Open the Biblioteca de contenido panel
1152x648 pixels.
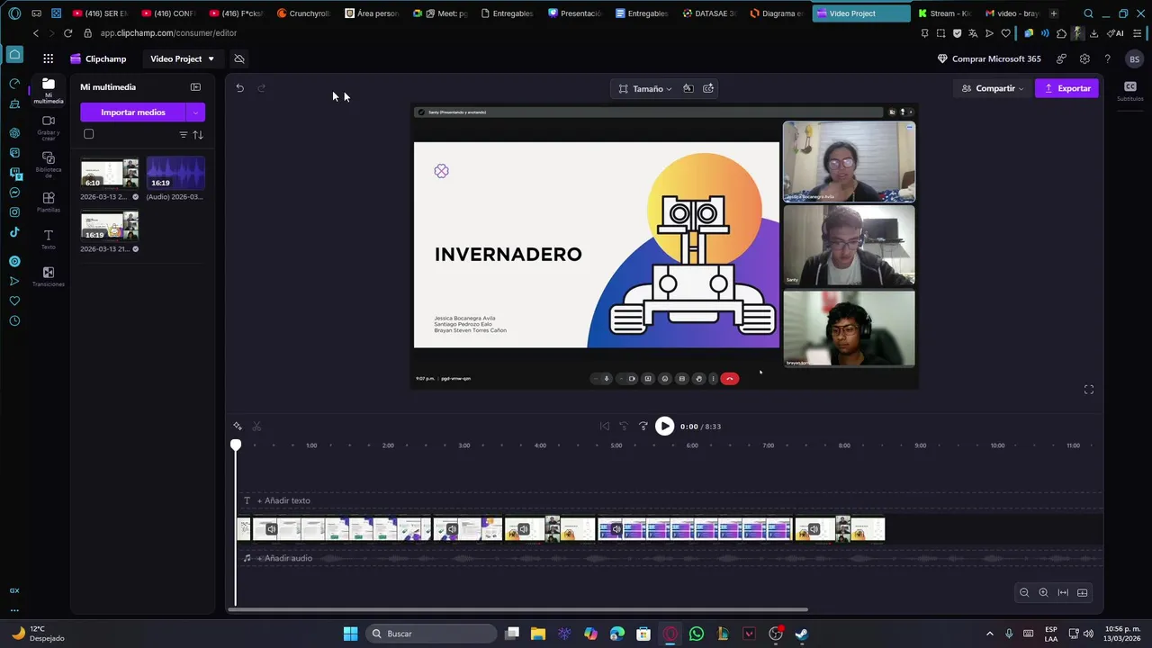coord(49,165)
